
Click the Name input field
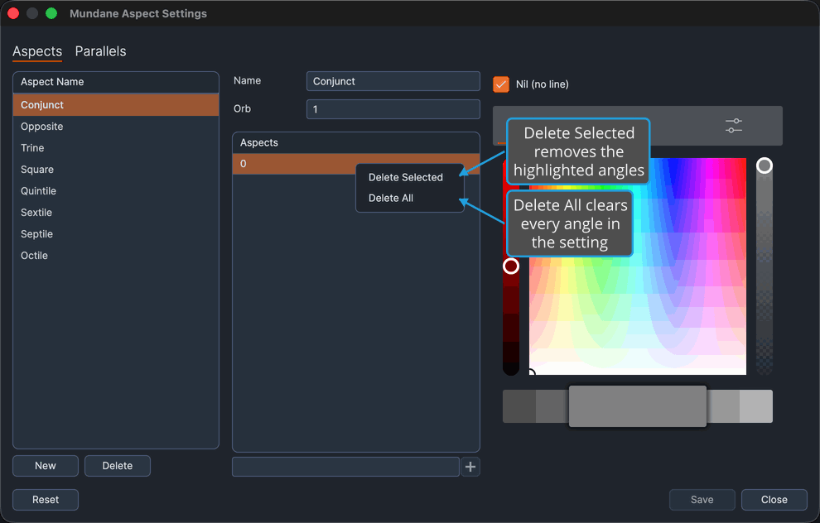tap(393, 81)
